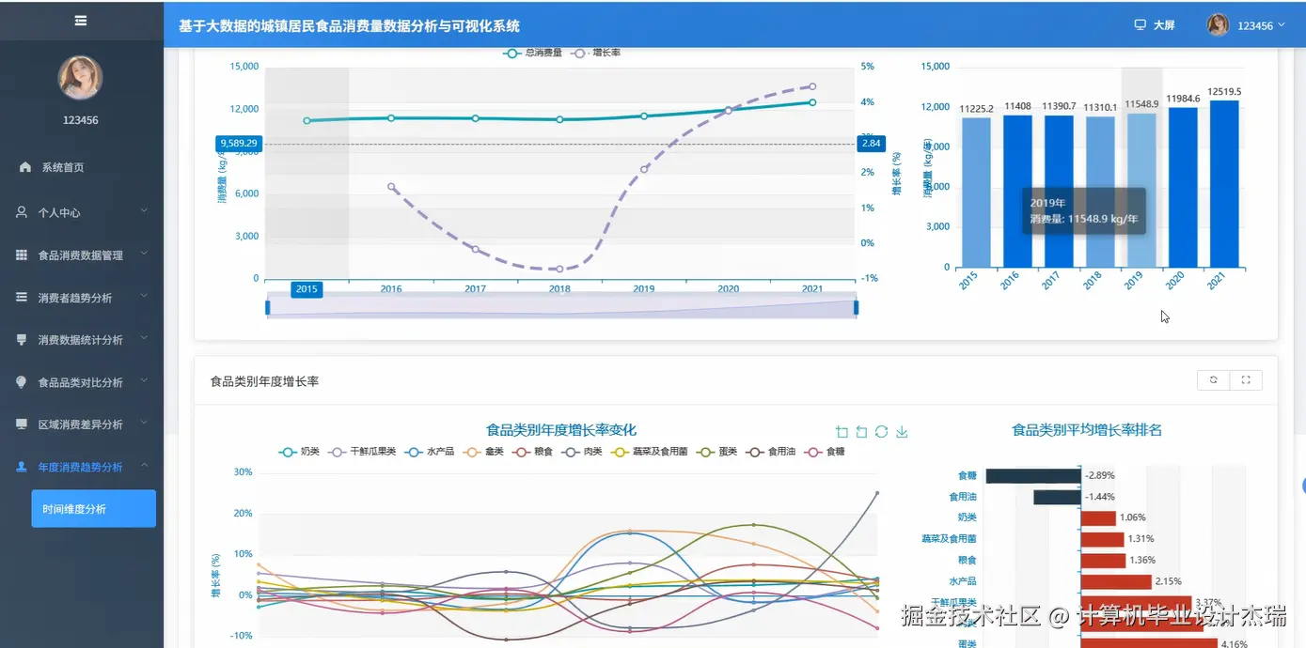1306x648 pixels.
Task: Click the refresh icon on 食品类别年度增长率 card
Action: point(1214,380)
